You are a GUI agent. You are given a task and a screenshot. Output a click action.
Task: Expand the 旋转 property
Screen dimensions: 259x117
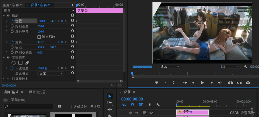[x=7, y=42]
